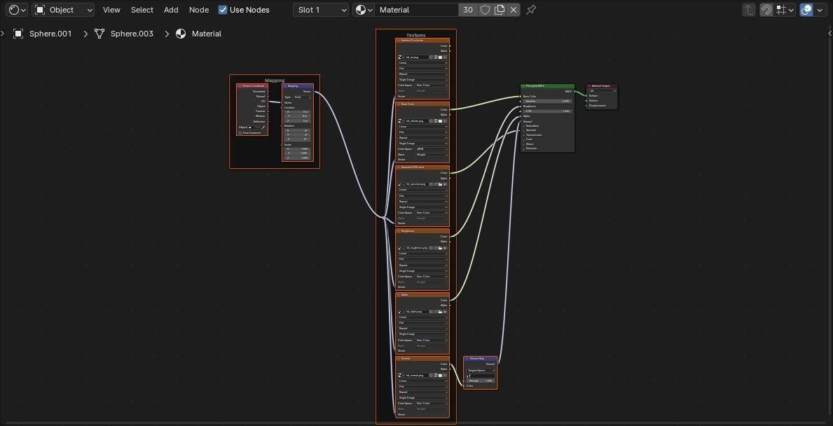Click the Material breadcrumb sphere icon
Screen dimensions: 833x426
click(181, 34)
